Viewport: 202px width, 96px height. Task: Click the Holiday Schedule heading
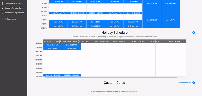click(114, 33)
